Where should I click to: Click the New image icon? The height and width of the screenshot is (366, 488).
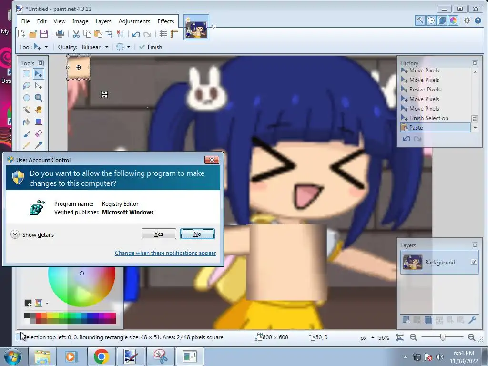(21, 34)
